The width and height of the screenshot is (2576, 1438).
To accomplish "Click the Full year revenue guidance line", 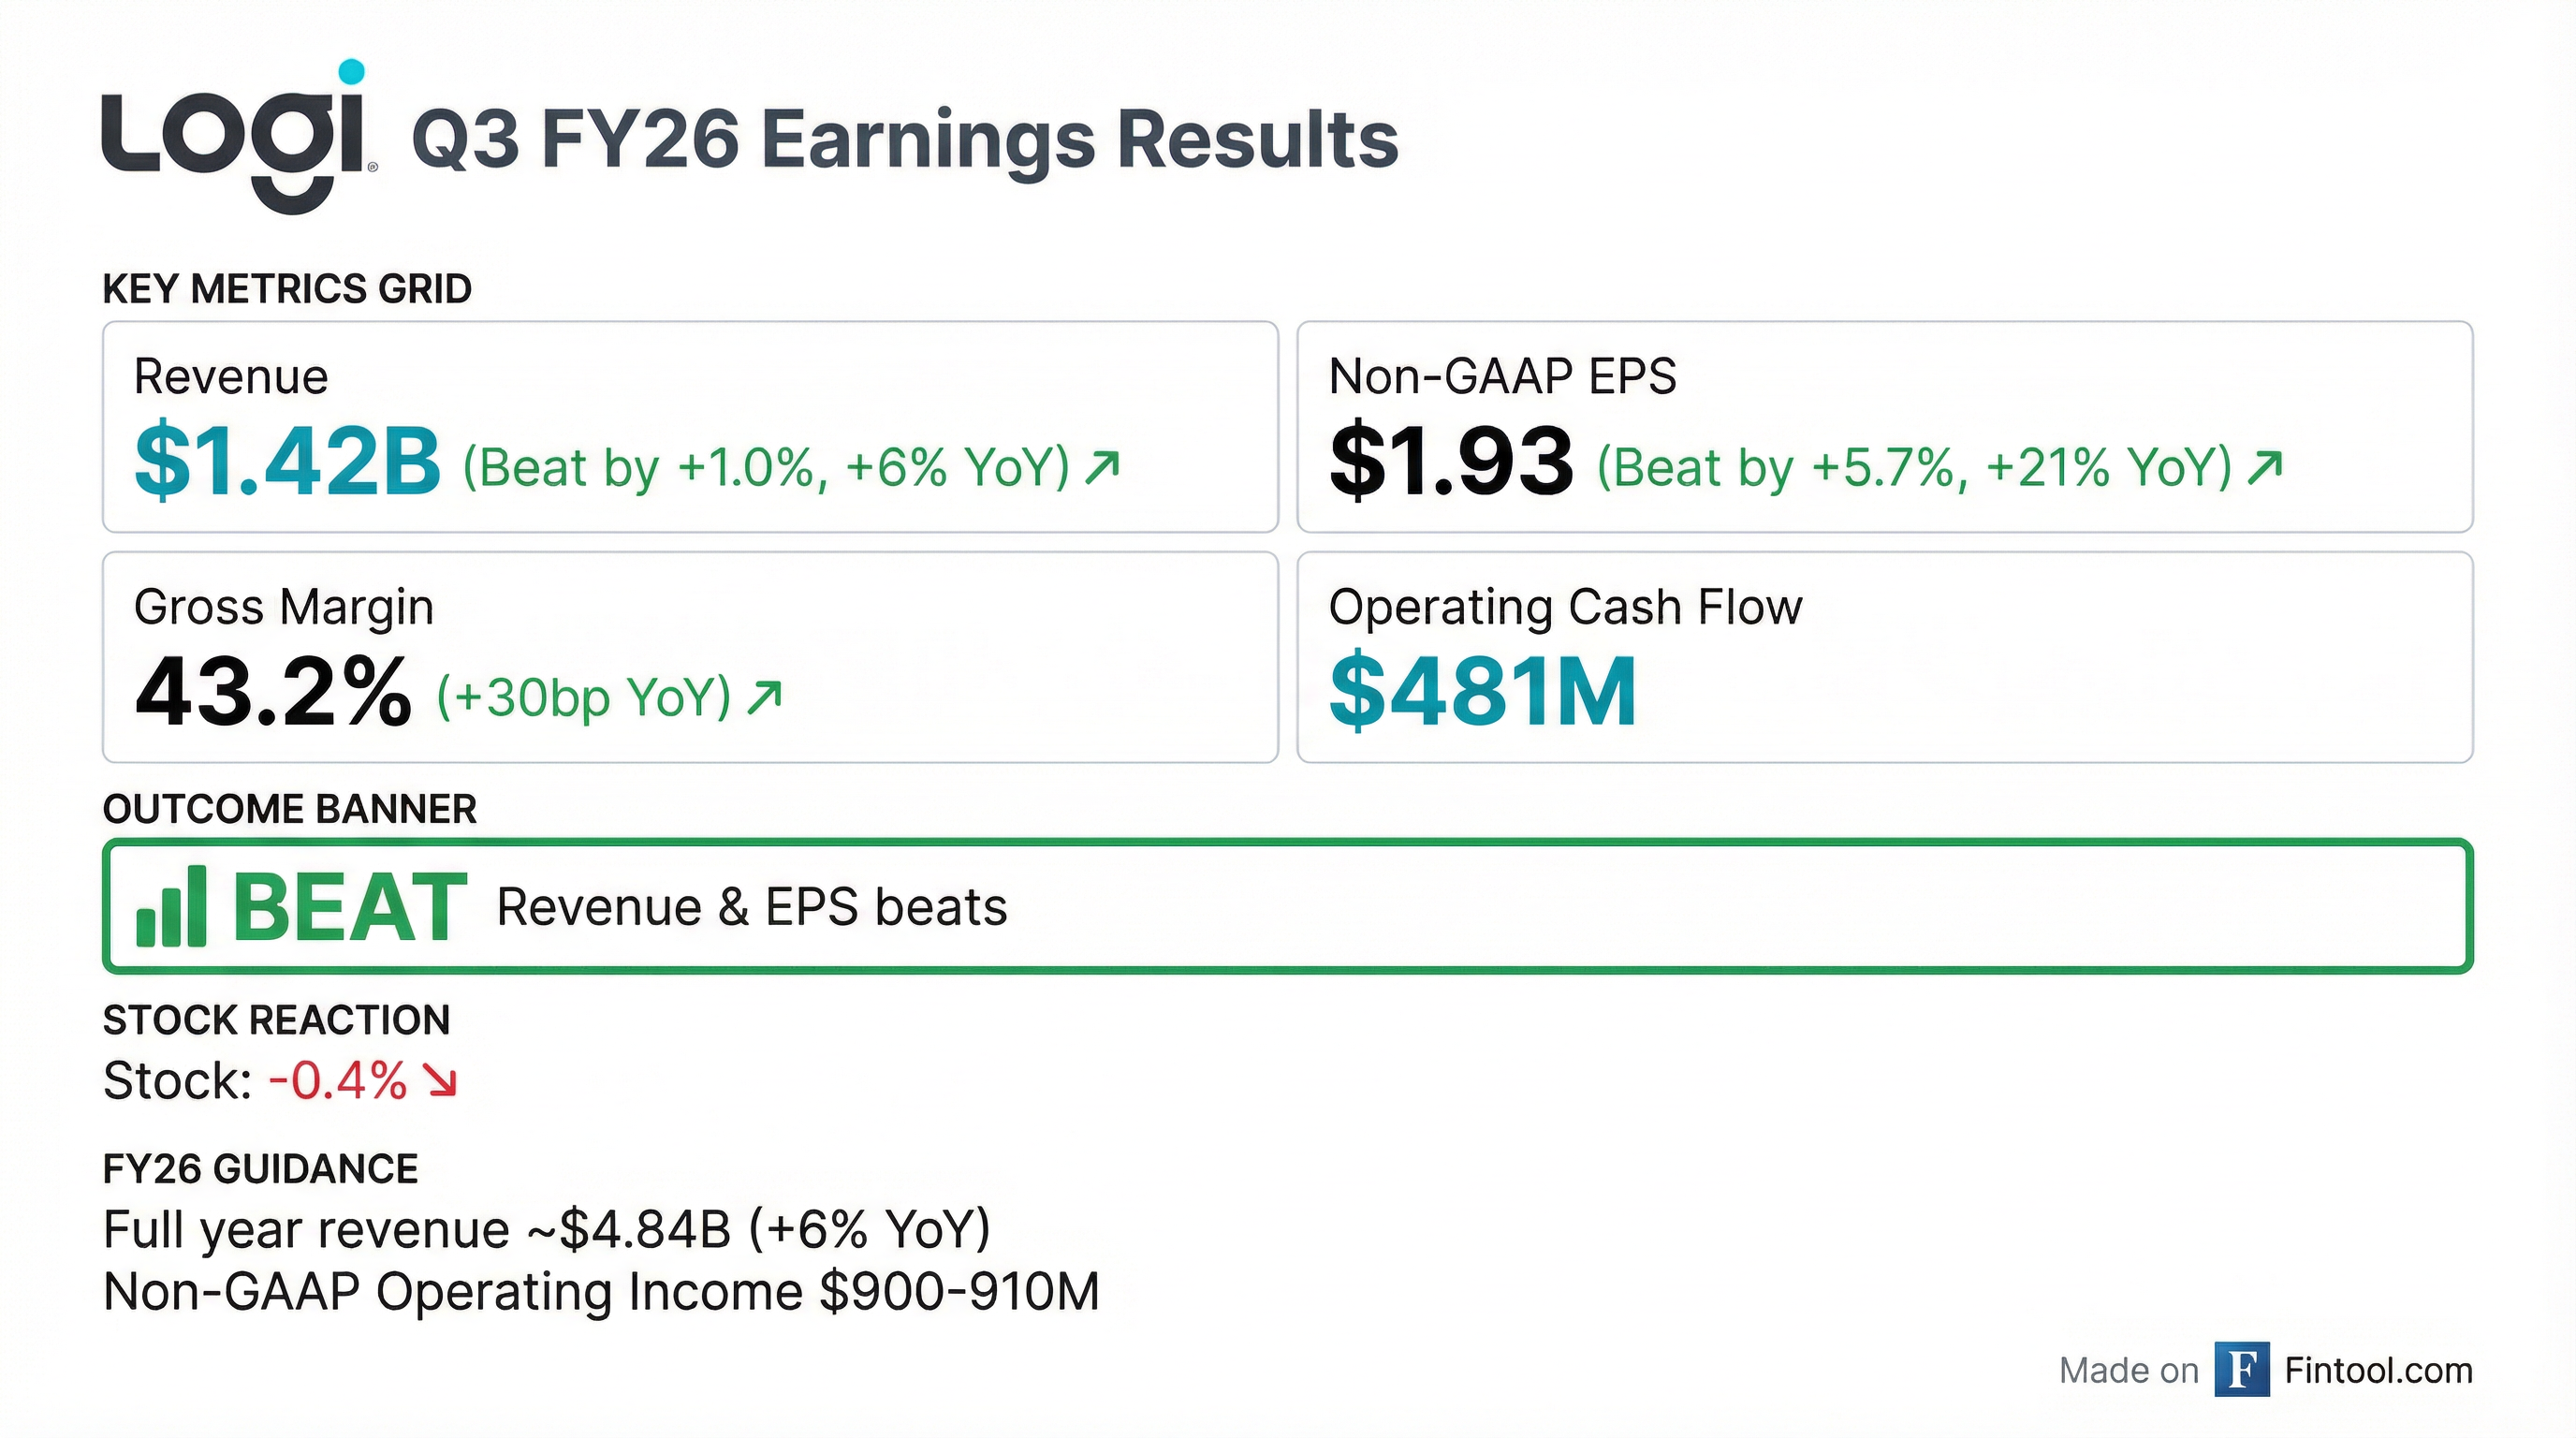I will click(546, 1229).
